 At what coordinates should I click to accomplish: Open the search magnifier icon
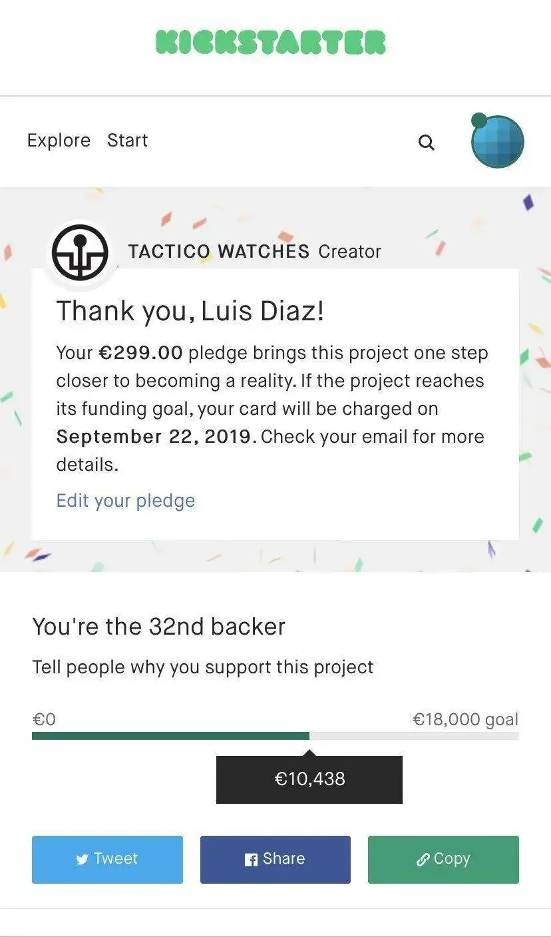click(x=427, y=143)
